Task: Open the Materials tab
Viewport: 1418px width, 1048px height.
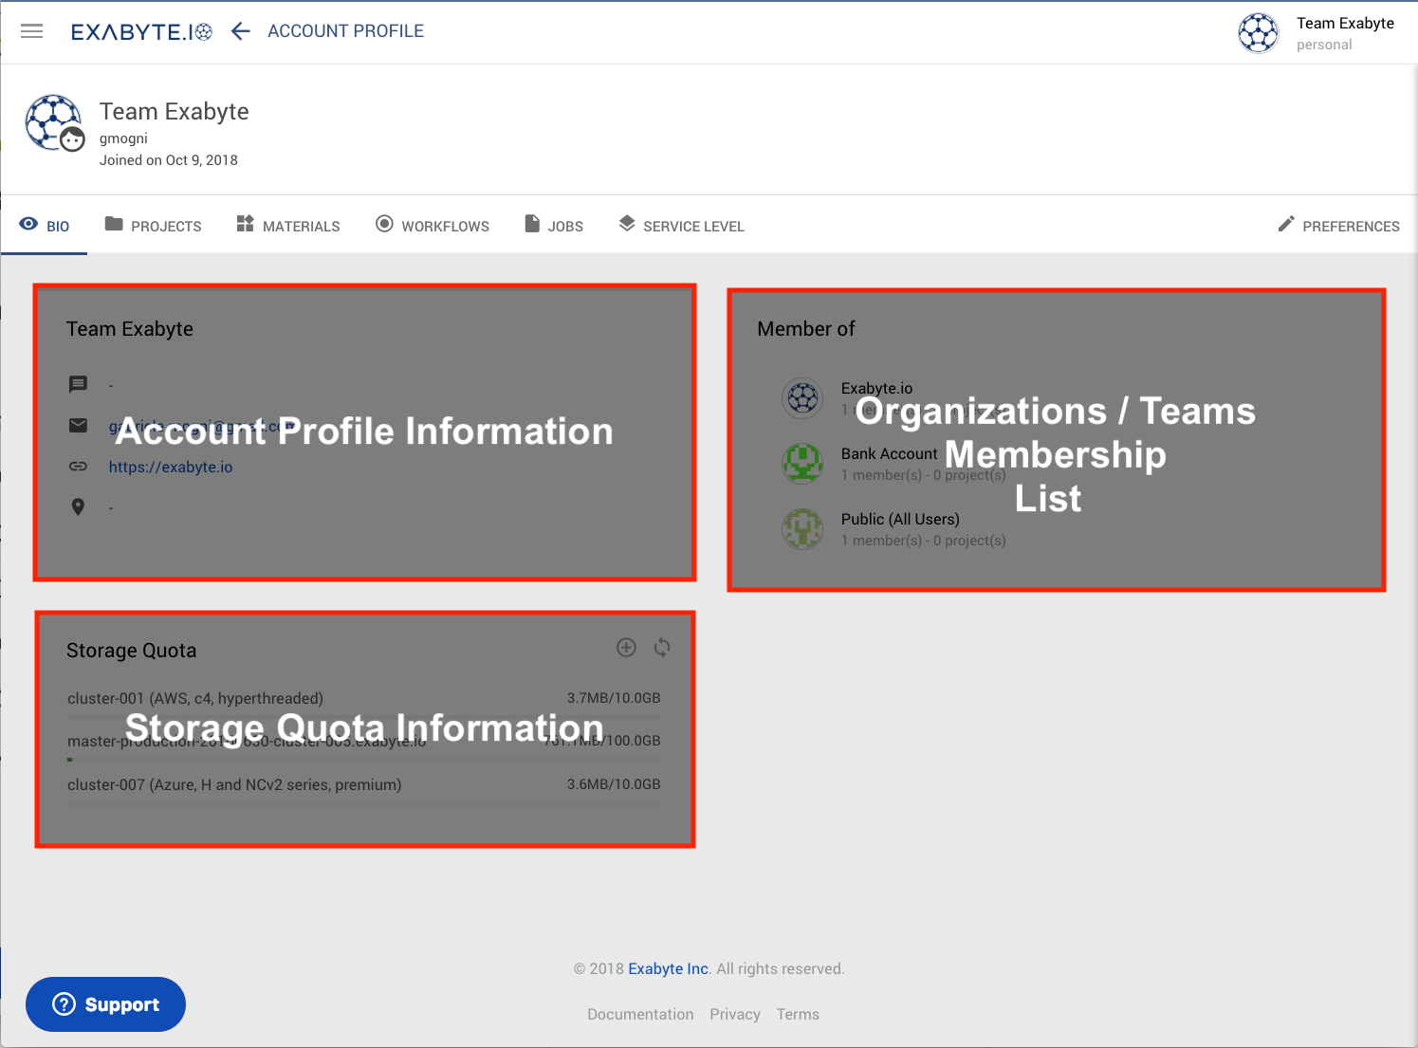Action: pyautogui.click(x=287, y=226)
